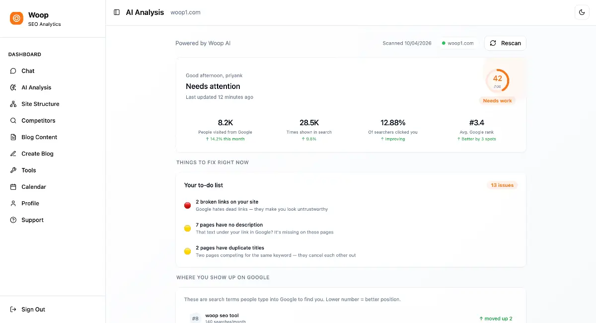
Task: Select the woop seo tool keyword
Action: (x=222, y=316)
